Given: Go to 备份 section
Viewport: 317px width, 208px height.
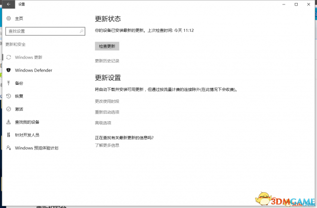Looking at the screenshot, I should click(19, 83).
